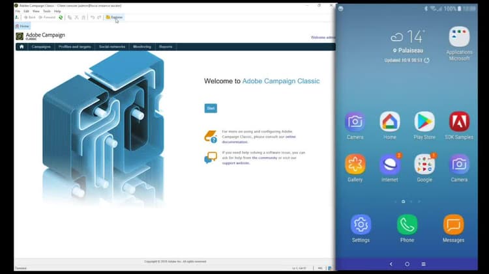The height and width of the screenshot is (274, 489).
Task: Tap the Android back navigation button
Action: [391, 264]
